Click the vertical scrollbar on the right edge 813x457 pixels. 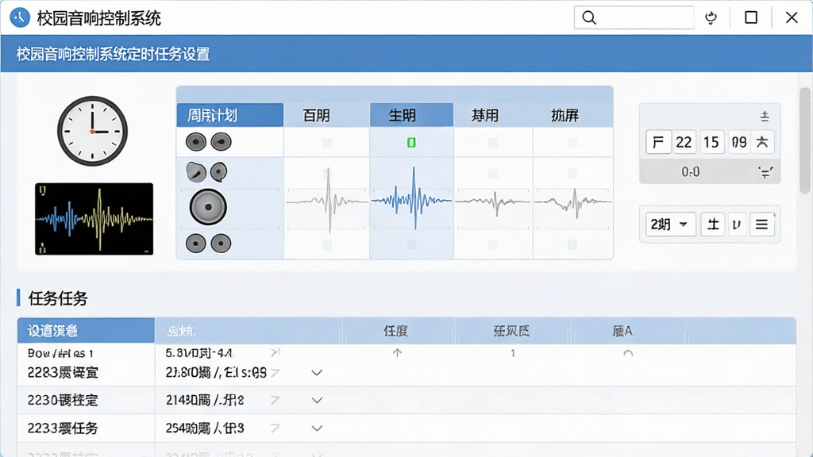[x=805, y=140]
